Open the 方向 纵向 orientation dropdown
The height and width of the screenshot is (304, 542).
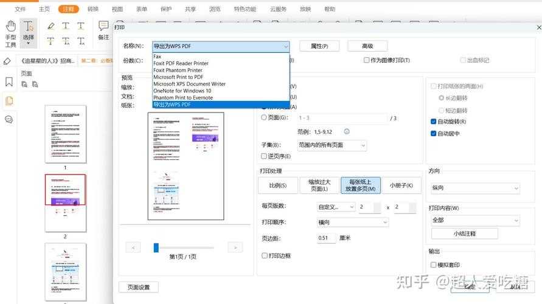coord(475,188)
